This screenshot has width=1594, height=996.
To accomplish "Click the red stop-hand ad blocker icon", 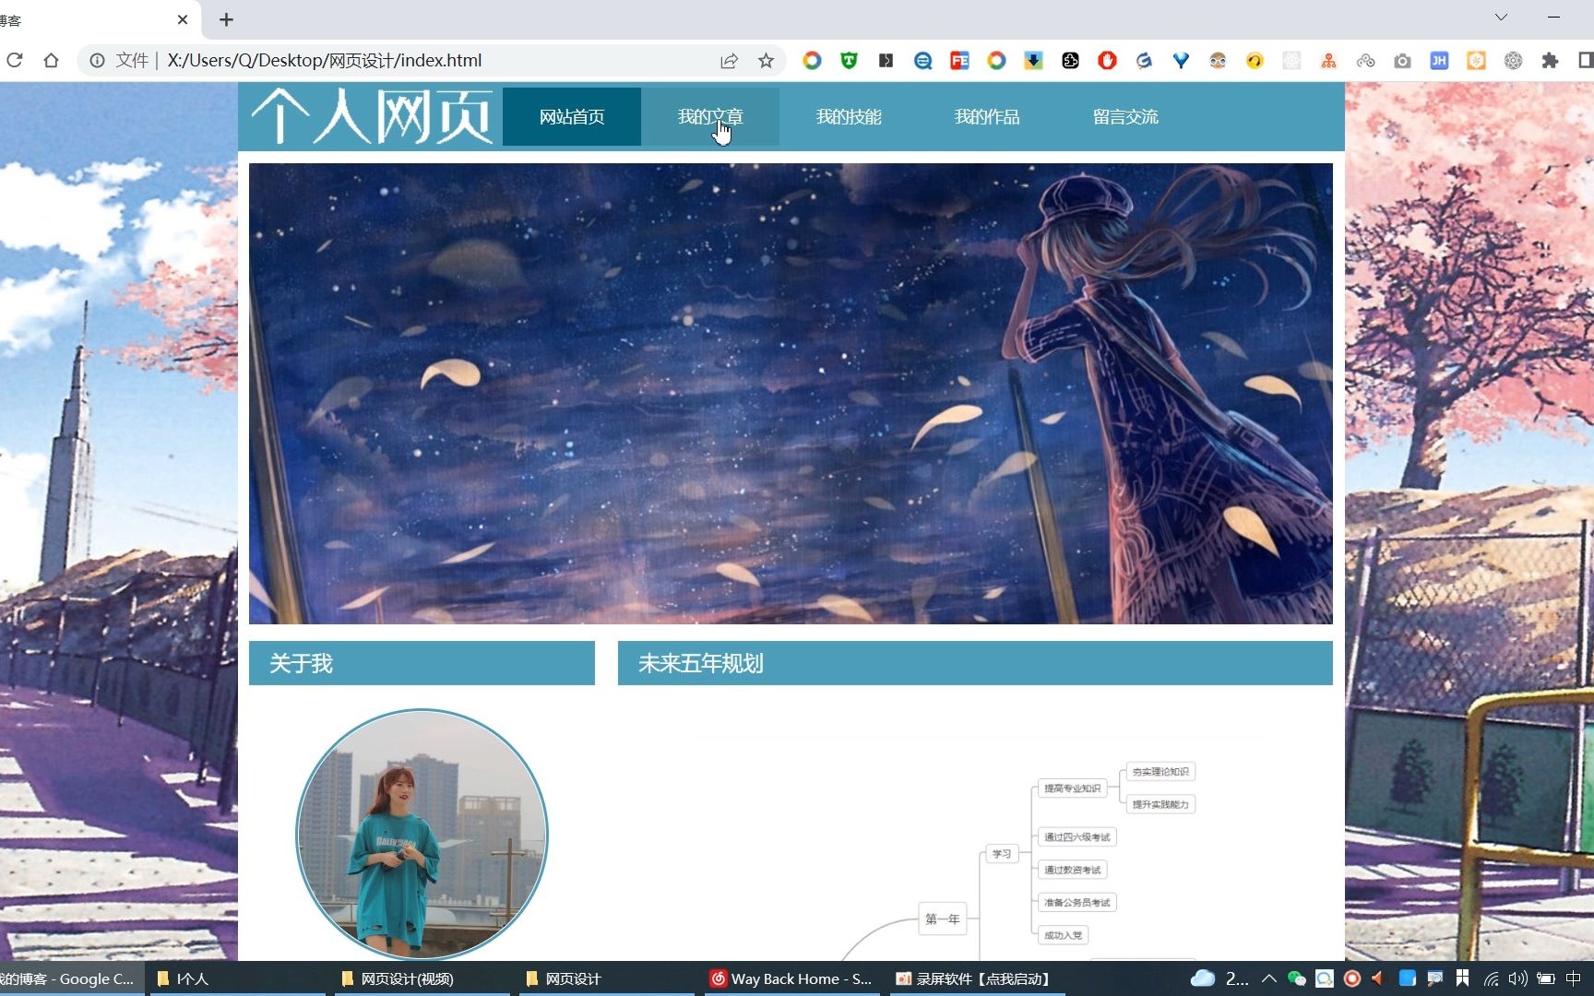I will pos(1107,61).
